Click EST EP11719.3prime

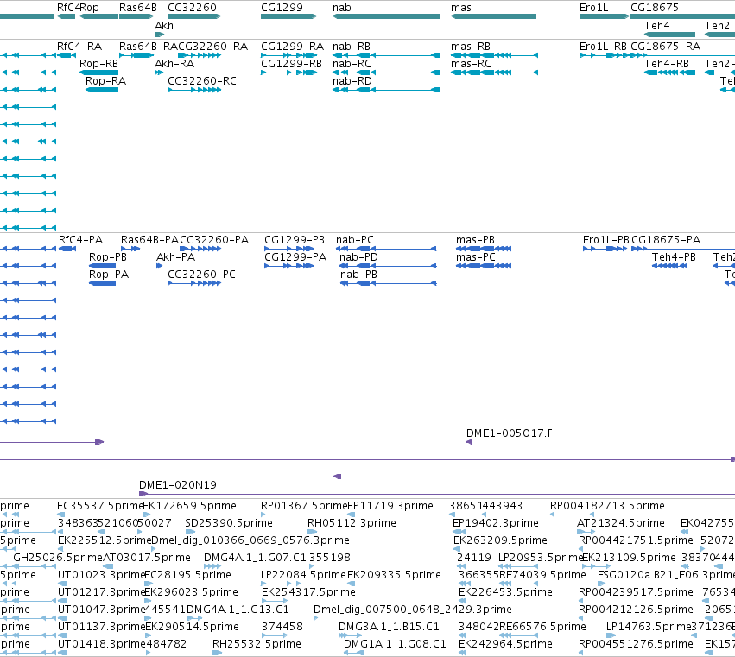pos(390,506)
